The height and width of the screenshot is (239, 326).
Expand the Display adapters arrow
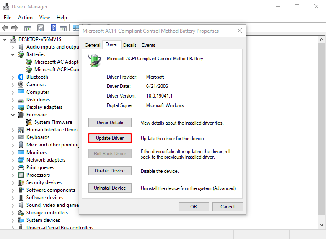(13, 108)
